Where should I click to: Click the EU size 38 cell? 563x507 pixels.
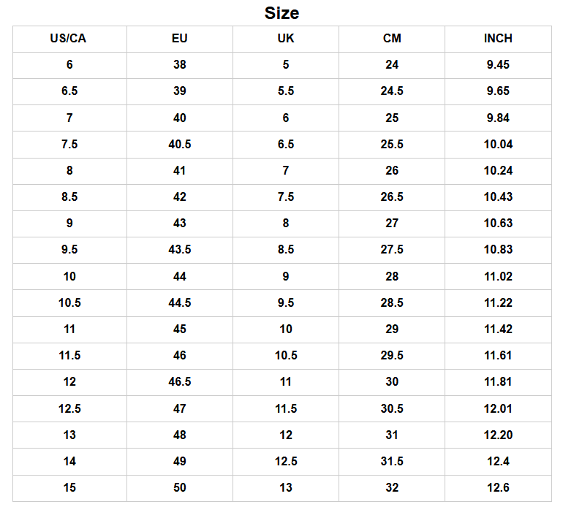click(180, 65)
